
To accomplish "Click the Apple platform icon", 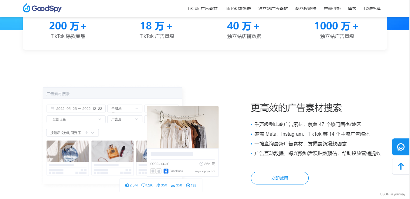I will [x=159, y=171].
